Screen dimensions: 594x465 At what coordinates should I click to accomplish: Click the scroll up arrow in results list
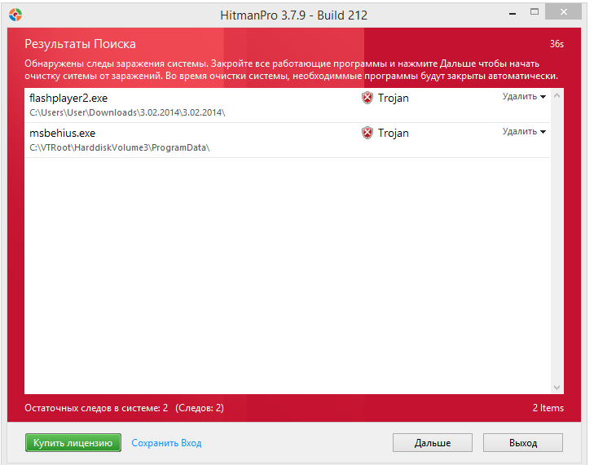pos(557,96)
